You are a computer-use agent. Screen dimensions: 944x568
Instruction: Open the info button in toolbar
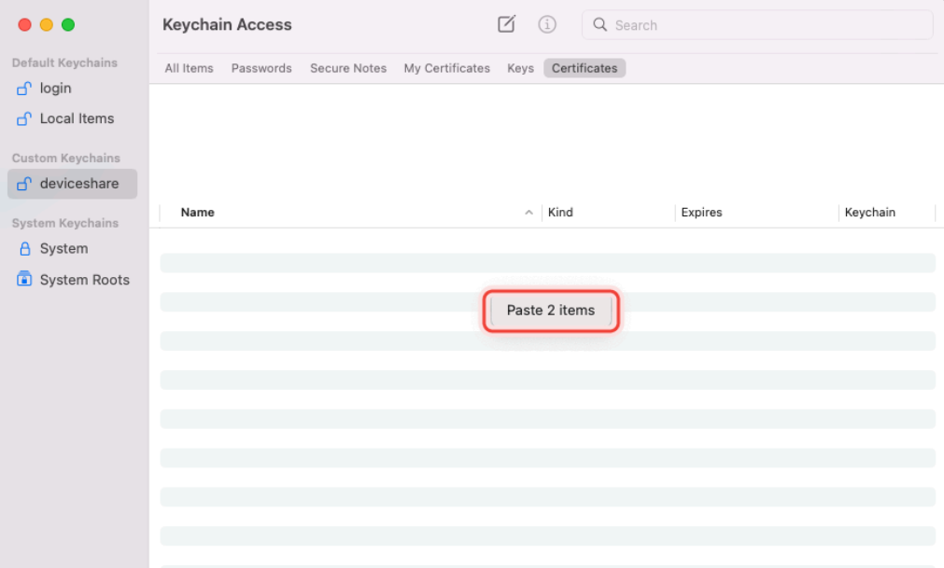pyautogui.click(x=546, y=24)
